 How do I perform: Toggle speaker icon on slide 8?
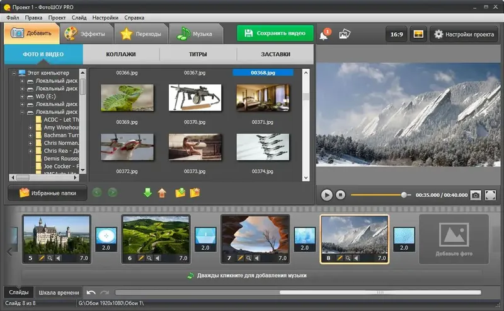pos(356,258)
